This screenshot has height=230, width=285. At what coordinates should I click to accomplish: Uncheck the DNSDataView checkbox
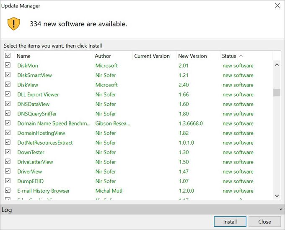tap(8, 103)
